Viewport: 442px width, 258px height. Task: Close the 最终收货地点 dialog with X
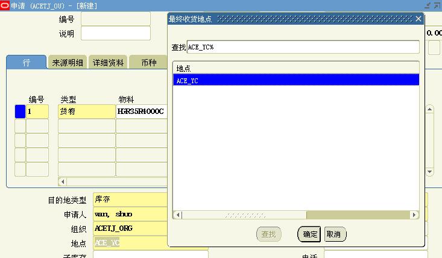coord(418,19)
